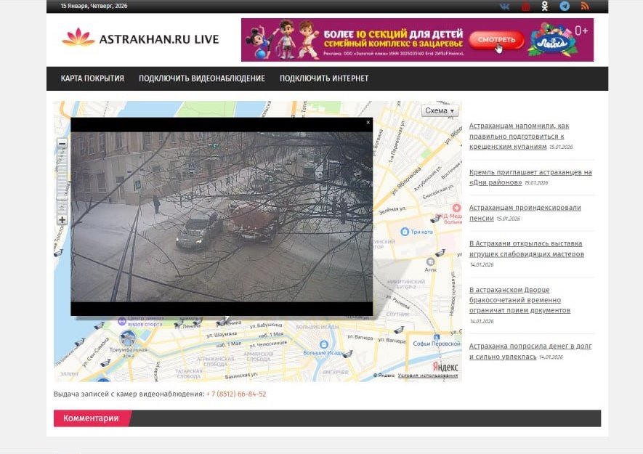Click the Astrakhan.ru Live logo
The image size is (643, 454).
click(140, 38)
